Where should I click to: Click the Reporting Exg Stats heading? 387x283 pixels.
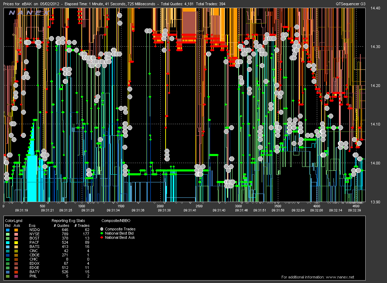pyautogui.click(x=68, y=221)
